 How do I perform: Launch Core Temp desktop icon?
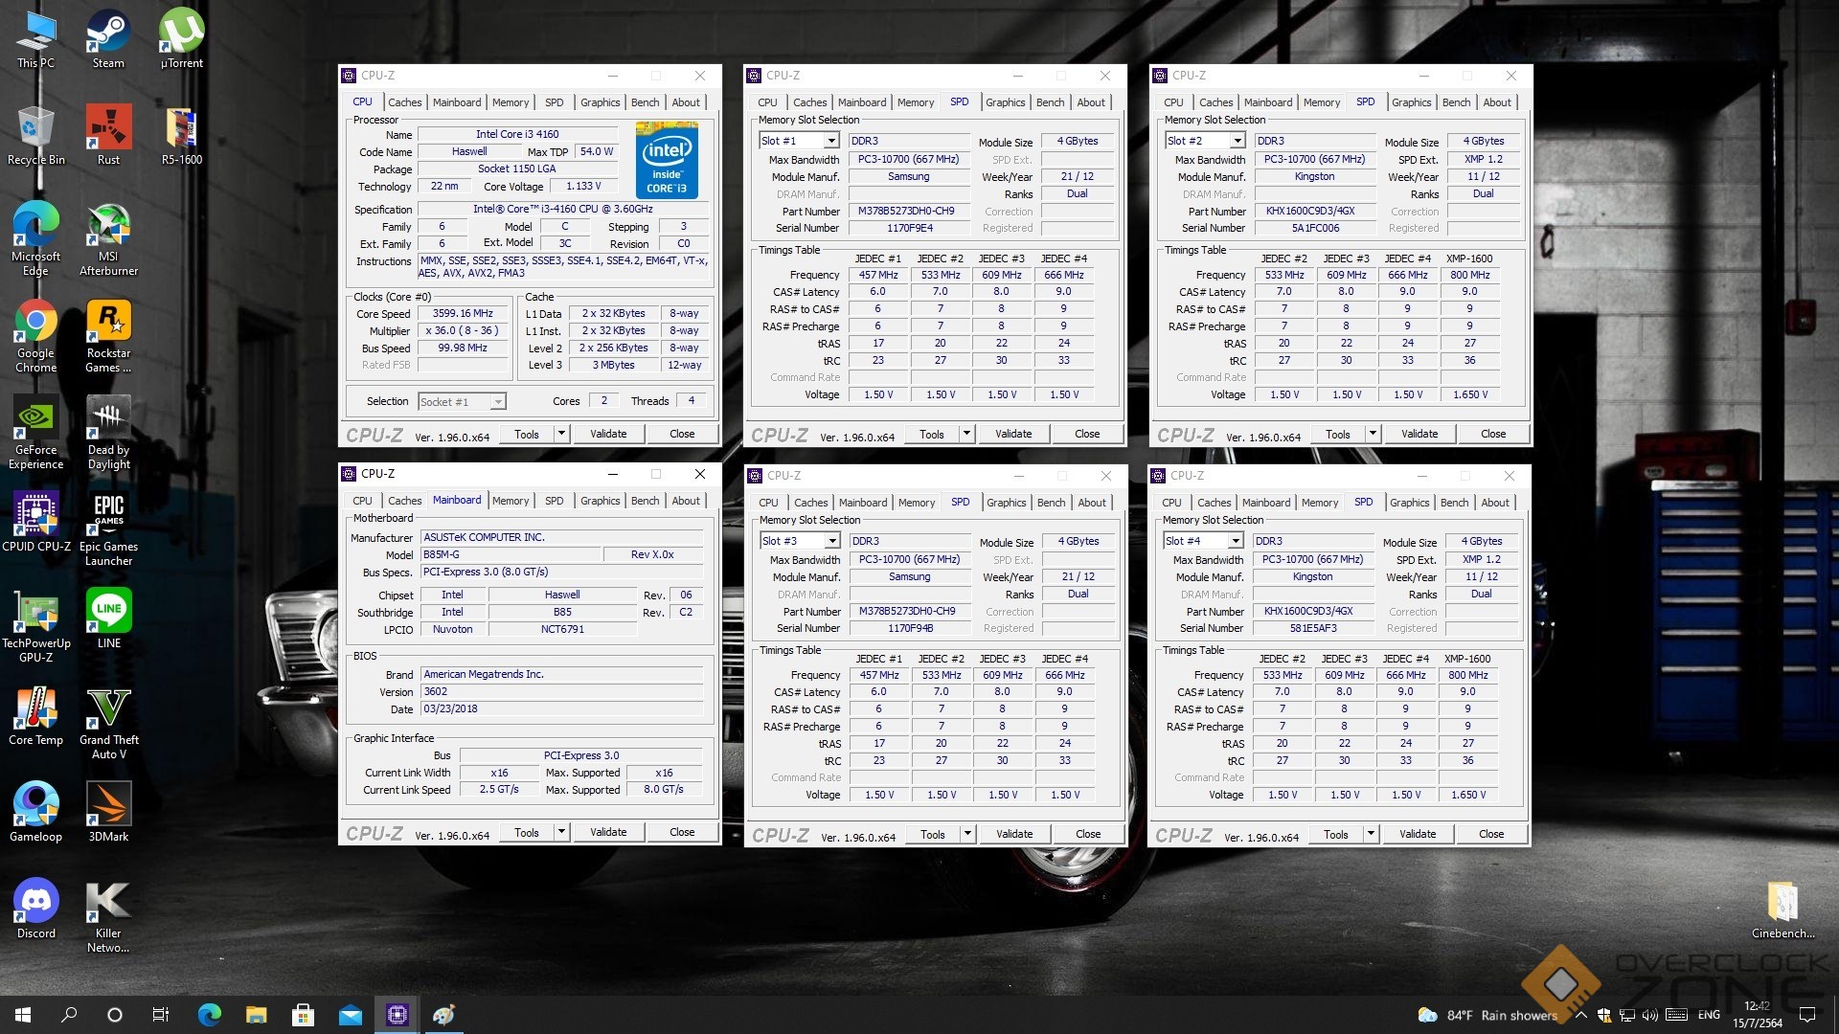(35, 715)
